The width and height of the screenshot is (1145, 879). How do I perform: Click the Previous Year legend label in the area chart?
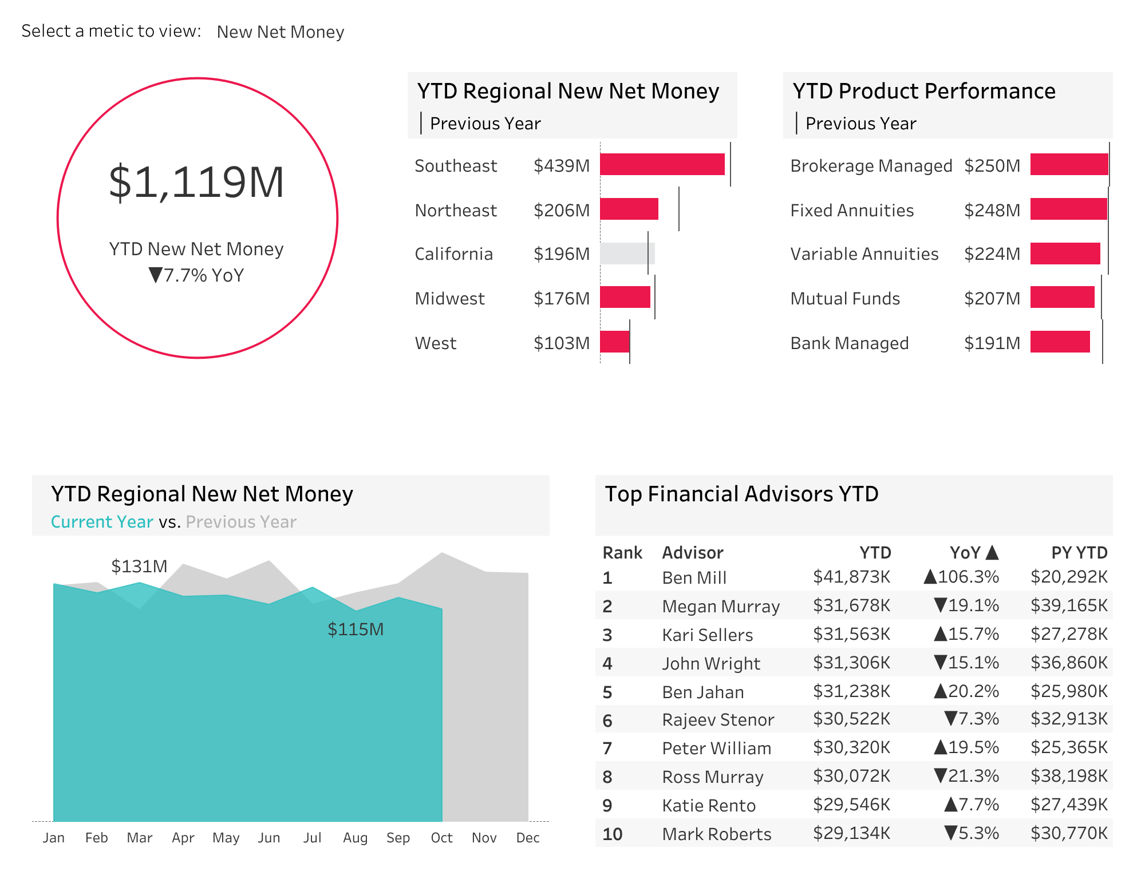(241, 522)
